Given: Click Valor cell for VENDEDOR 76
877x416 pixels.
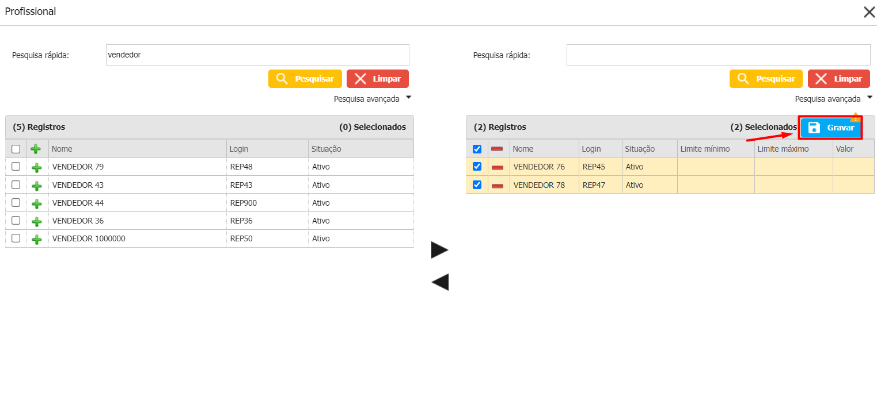Looking at the screenshot, I should [853, 167].
